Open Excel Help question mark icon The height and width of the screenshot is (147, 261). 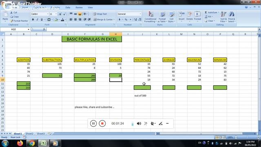click(x=246, y=7)
